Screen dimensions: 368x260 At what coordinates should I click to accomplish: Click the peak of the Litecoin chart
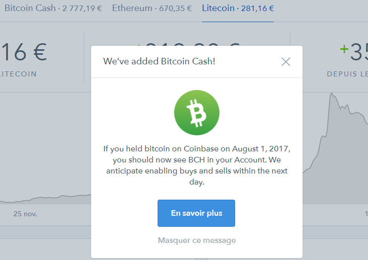point(332,94)
